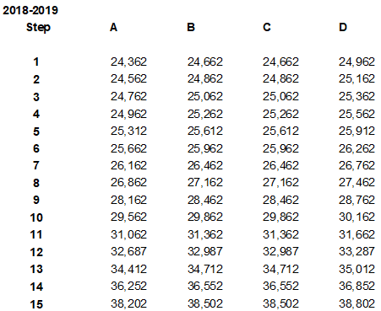This screenshot has width=381, height=311.
Task: Select Step 7 row label
Action: pyautogui.click(x=36, y=165)
